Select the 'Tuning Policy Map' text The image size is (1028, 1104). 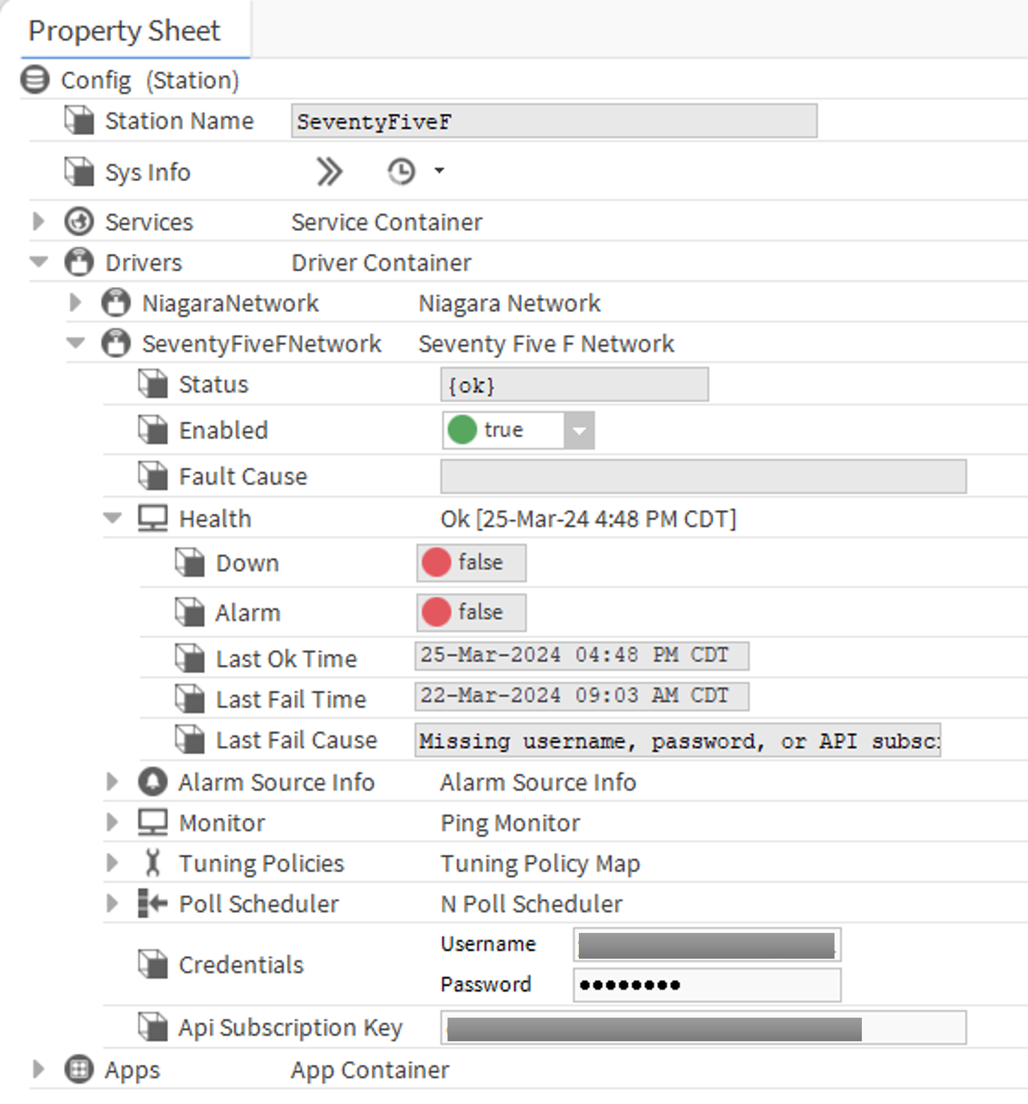pos(540,864)
